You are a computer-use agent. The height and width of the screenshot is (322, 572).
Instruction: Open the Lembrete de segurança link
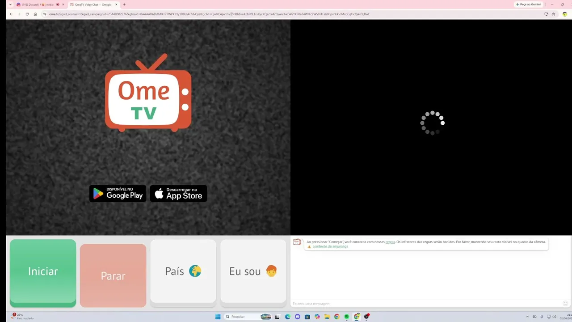click(x=330, y=246)
